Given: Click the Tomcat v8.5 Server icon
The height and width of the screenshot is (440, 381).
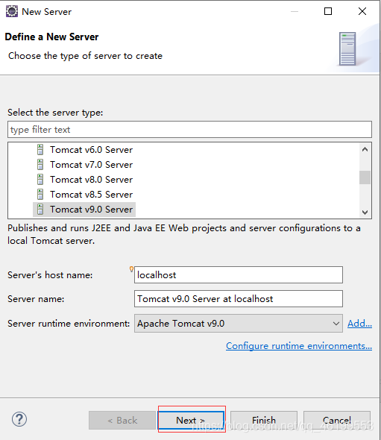Looking at the screenshot, I should tap(40, 194).
